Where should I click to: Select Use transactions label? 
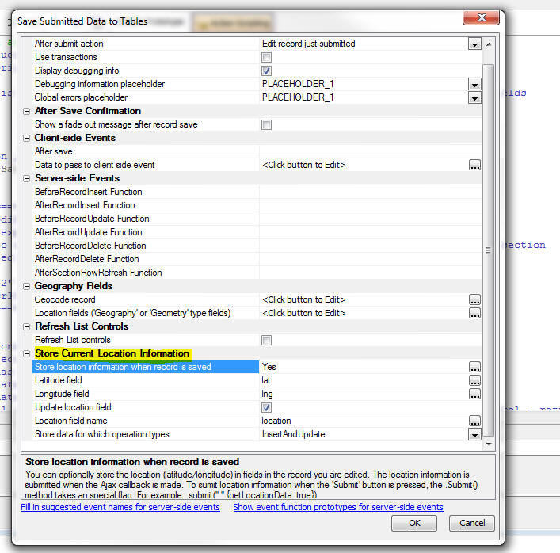pyautogui.click(x=66, y=57)
